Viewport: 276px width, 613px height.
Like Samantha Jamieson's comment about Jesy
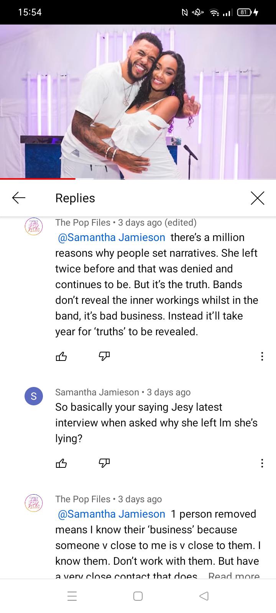pyautogui.click(x=61, y=464)
